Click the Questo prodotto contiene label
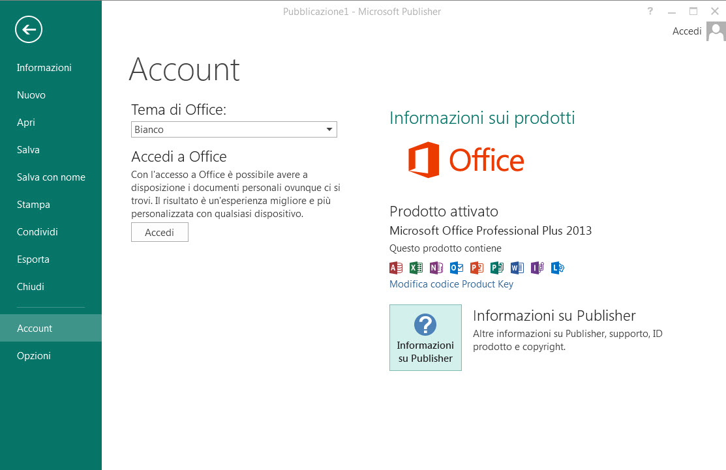 pyautogui.click(x=446, y=248)
